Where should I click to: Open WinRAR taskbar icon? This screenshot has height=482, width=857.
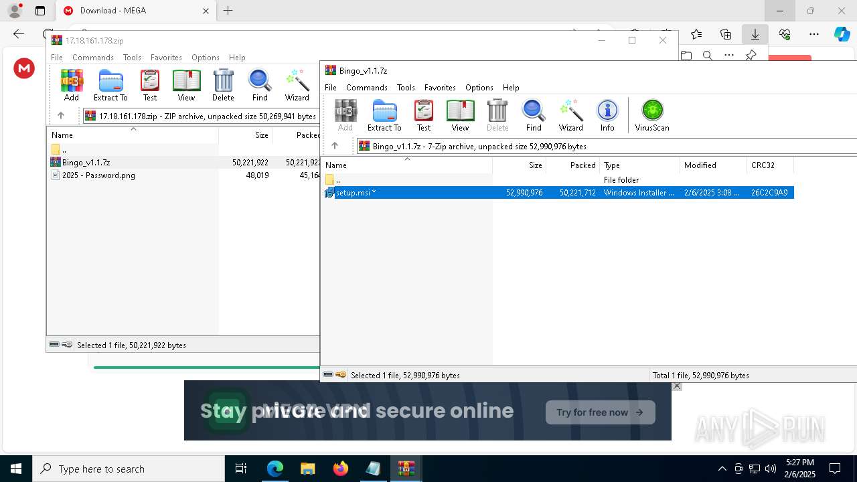406,469
